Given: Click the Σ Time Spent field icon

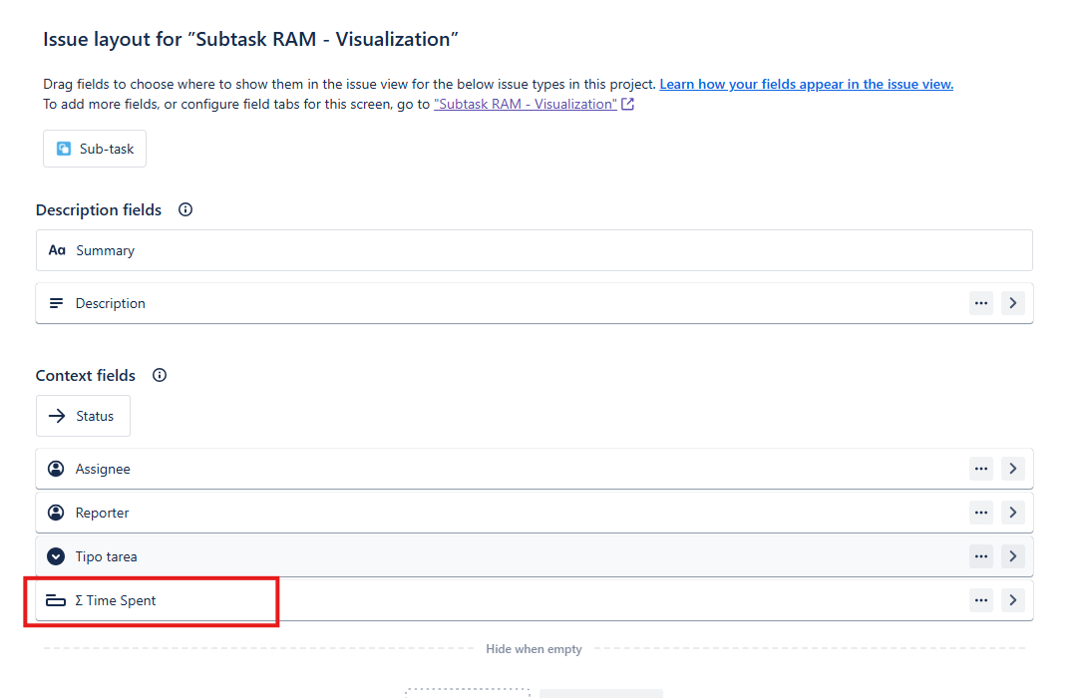Looking at the screenshot, I should (x=56, y=600).
